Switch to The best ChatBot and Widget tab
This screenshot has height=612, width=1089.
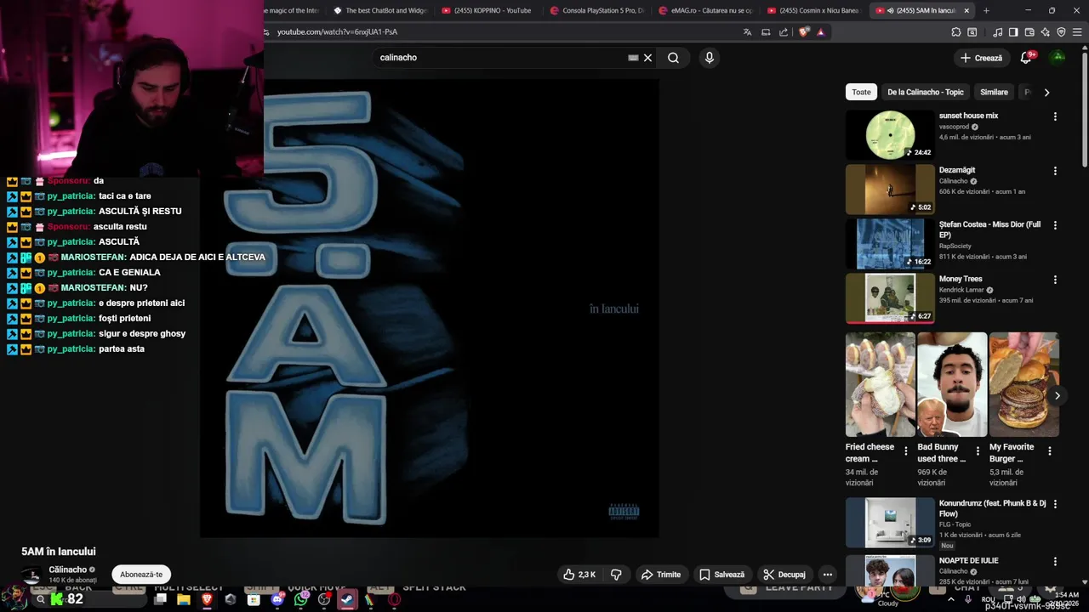(x=379, y=10)
